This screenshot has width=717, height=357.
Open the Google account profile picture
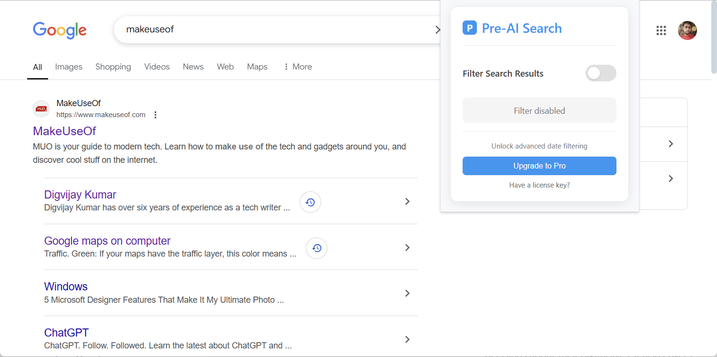(687, 30)
